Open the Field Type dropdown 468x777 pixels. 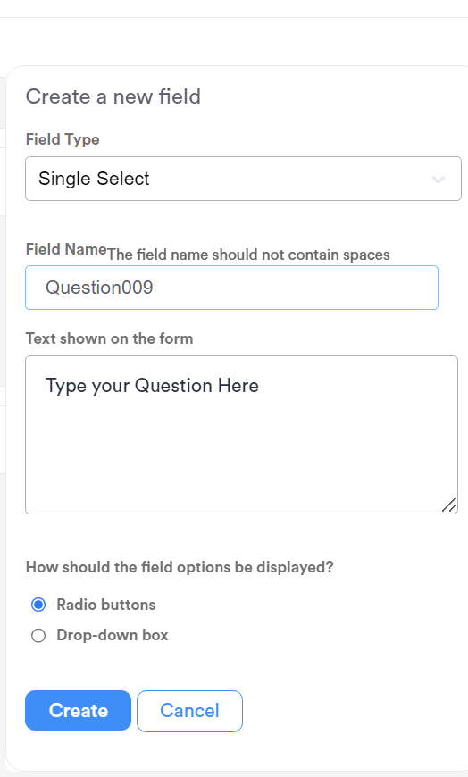(243, 179)
